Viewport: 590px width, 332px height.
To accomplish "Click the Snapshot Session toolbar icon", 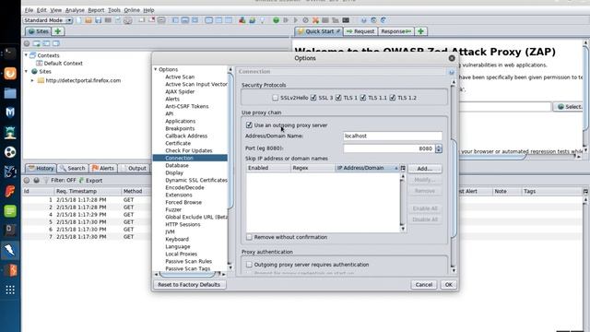I will point(108,20).
